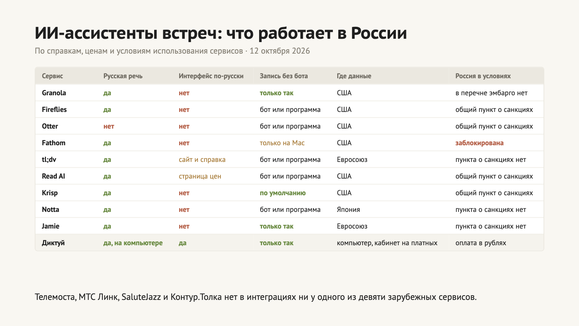Viewport: 579px width, 326px height.
Task: Select 'бот или программа' in Otter row
Action: (290, 126)
